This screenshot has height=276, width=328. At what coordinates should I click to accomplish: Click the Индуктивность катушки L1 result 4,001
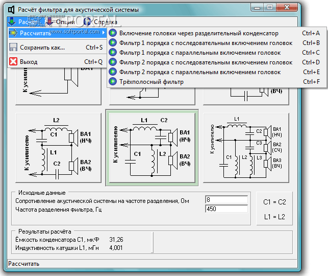116,248
